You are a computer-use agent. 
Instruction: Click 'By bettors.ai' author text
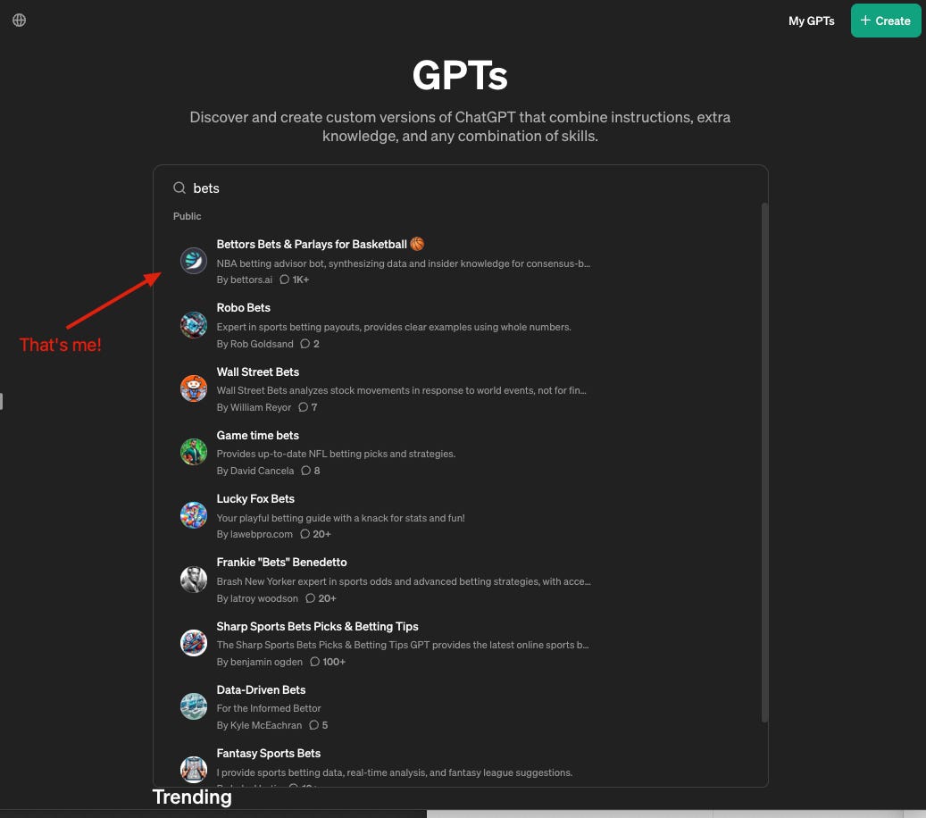click(244, 280)
